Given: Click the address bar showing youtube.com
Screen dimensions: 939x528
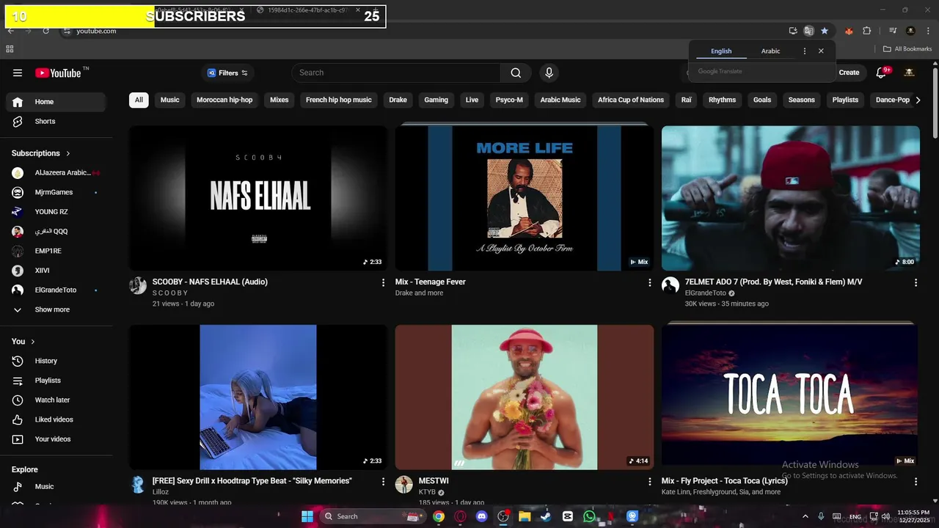Looking at the screenshot, I should click(x=425, y=31).
